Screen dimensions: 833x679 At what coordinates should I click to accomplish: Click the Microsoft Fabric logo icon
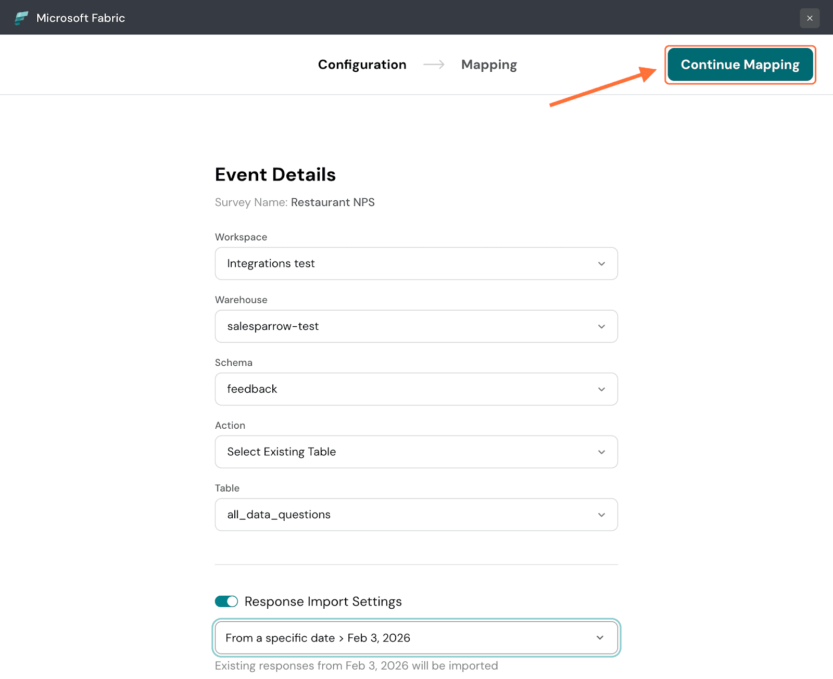tap(21, 18)
